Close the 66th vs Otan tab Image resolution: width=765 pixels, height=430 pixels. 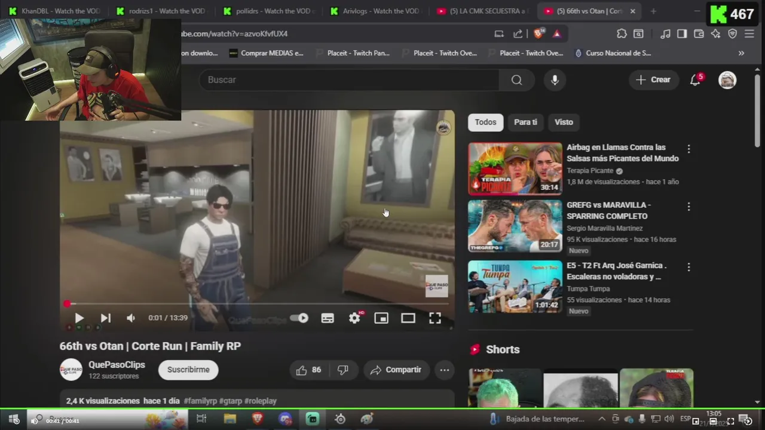(x=633, y=11)
